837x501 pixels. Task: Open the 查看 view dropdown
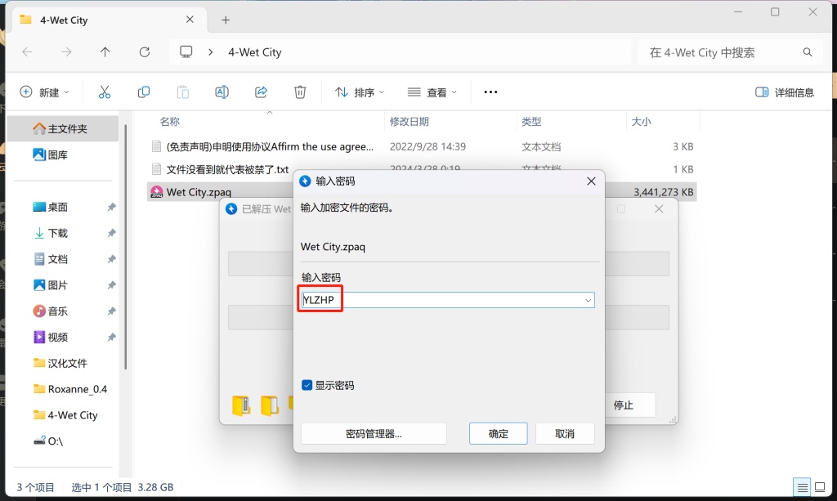point(432,92)
